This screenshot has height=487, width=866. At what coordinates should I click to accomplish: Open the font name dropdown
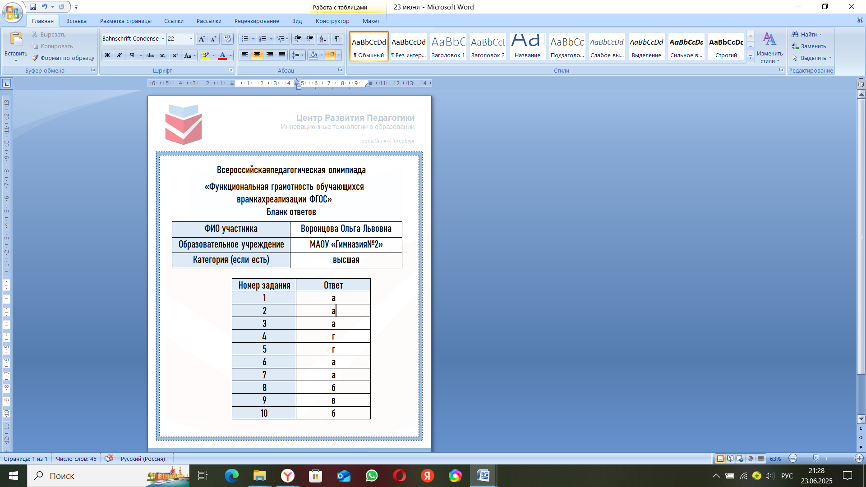(163, 39)
